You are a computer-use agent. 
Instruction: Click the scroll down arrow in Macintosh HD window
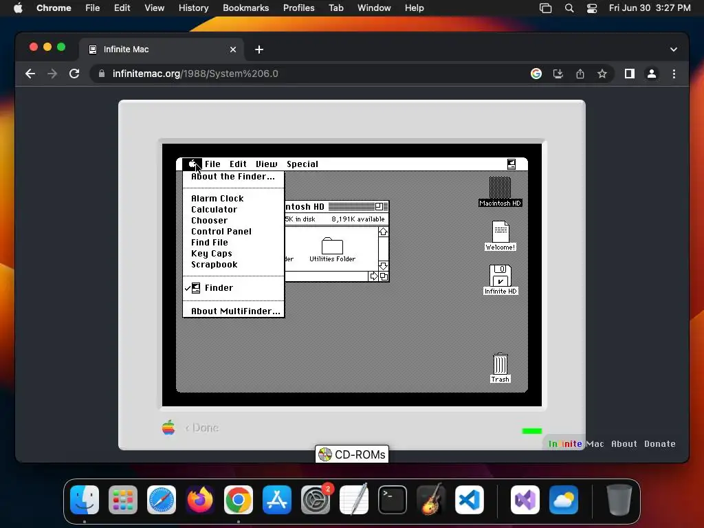383,266
